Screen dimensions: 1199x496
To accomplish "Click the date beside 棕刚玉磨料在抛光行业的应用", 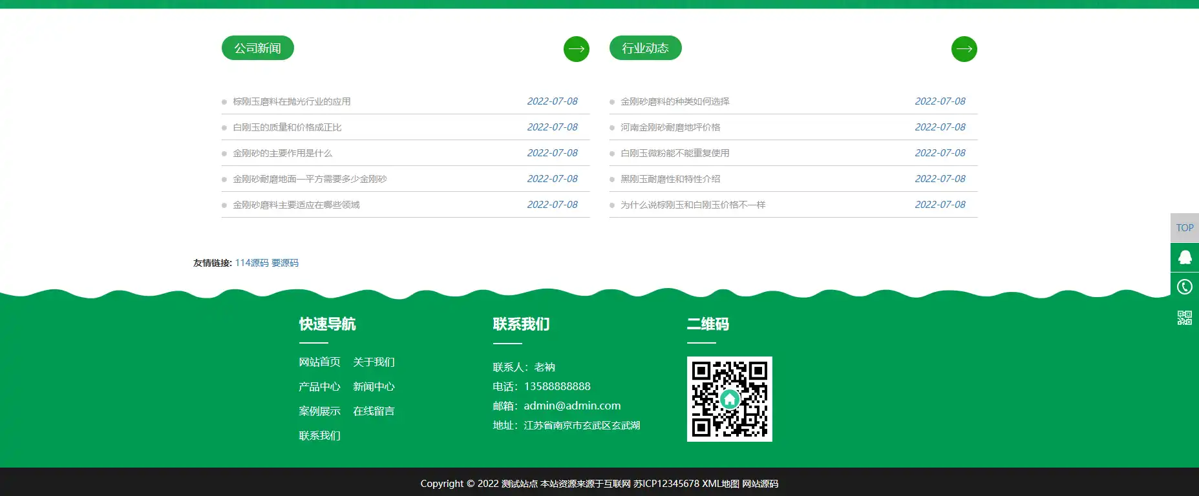I will (552, 101).
